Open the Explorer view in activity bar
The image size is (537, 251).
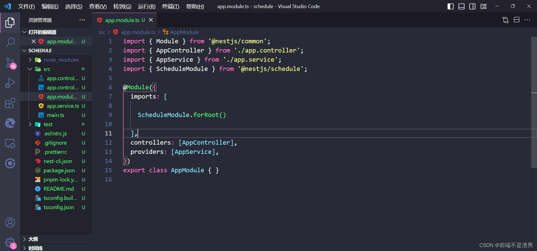tap(10, 23)
